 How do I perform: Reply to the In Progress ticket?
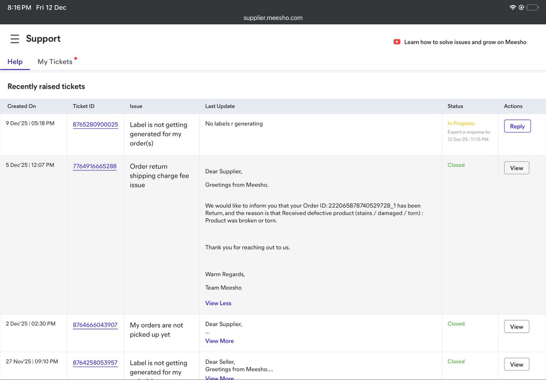[x=517, y=126]
